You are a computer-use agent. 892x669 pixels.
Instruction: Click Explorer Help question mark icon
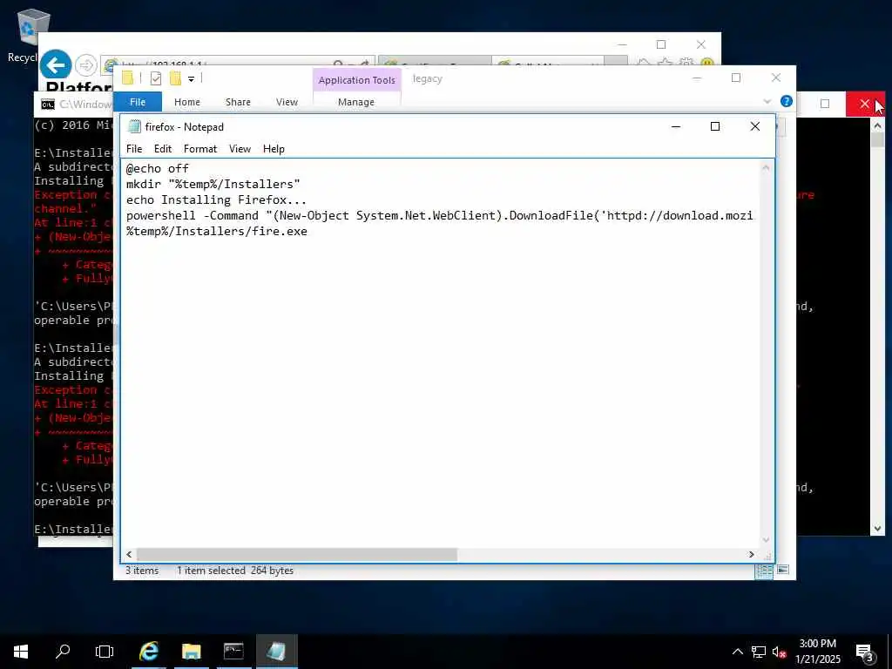coord(787,101)
